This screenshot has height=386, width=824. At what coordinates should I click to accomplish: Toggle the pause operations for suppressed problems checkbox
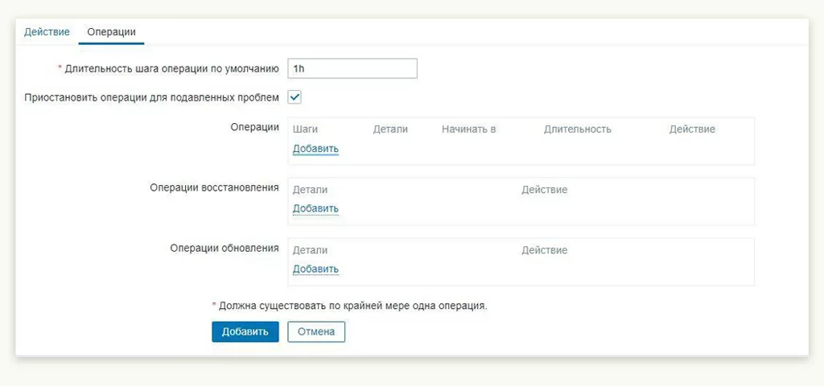[295, 97]
